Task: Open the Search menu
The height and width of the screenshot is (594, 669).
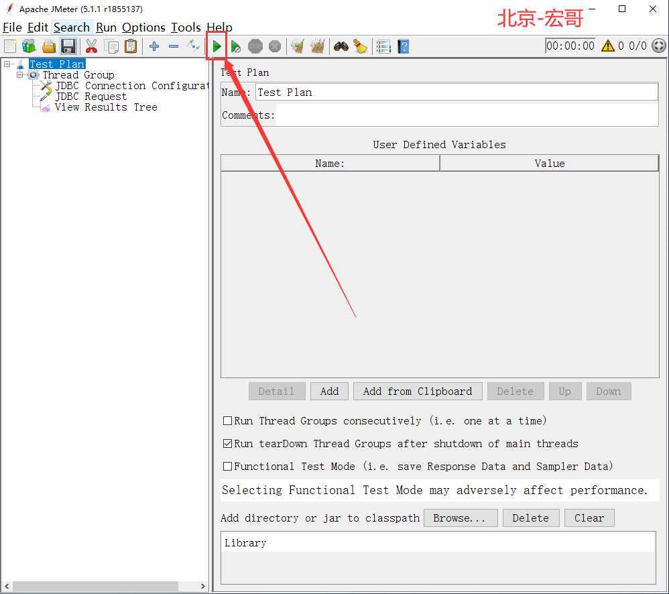Action: (x=72, y=27)
